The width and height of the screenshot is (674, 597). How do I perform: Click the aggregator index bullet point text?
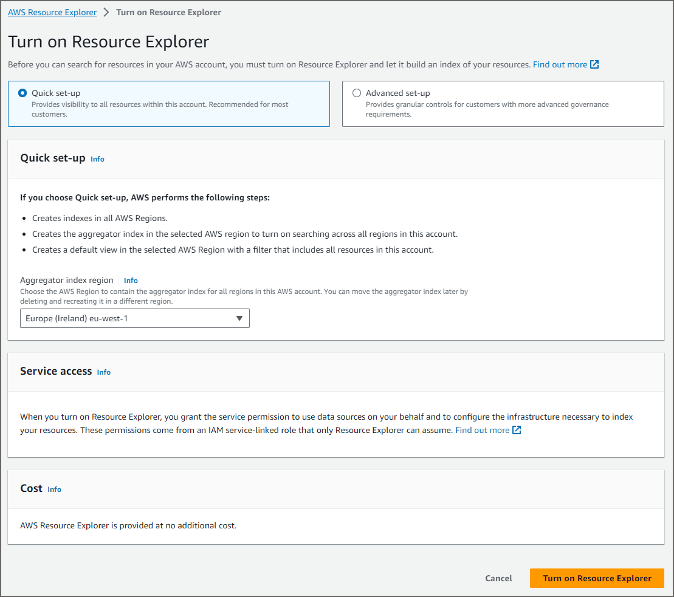pos(245,234)
